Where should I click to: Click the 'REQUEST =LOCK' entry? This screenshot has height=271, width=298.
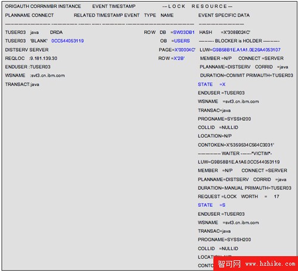tap(217, 197)
